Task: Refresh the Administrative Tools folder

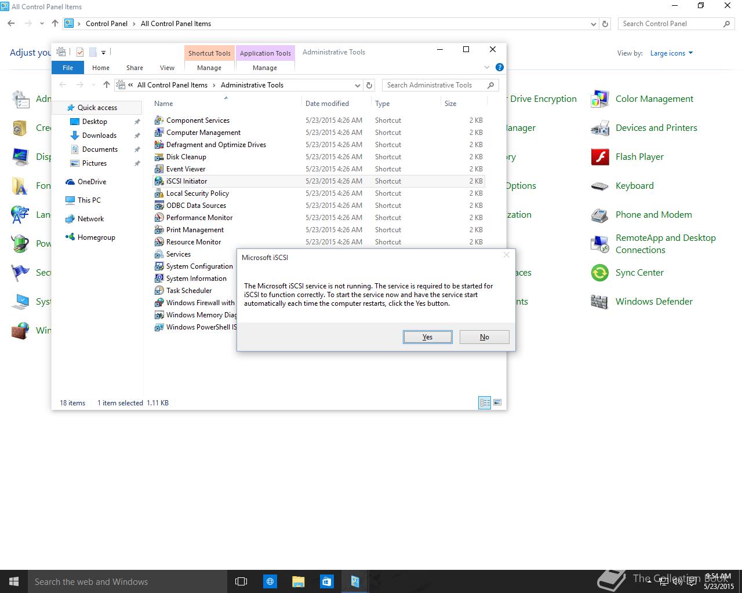Action: tap(369, 85)
